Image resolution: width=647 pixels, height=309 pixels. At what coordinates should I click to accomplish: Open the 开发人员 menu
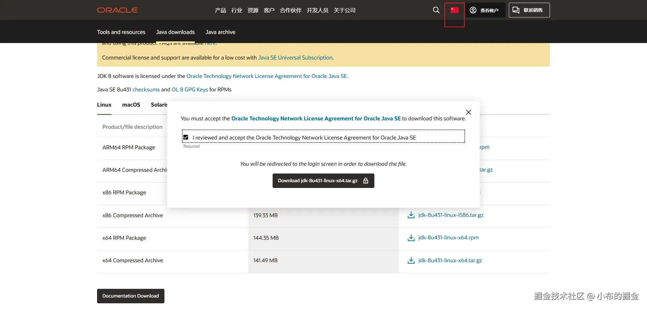(x=317, y=10)
